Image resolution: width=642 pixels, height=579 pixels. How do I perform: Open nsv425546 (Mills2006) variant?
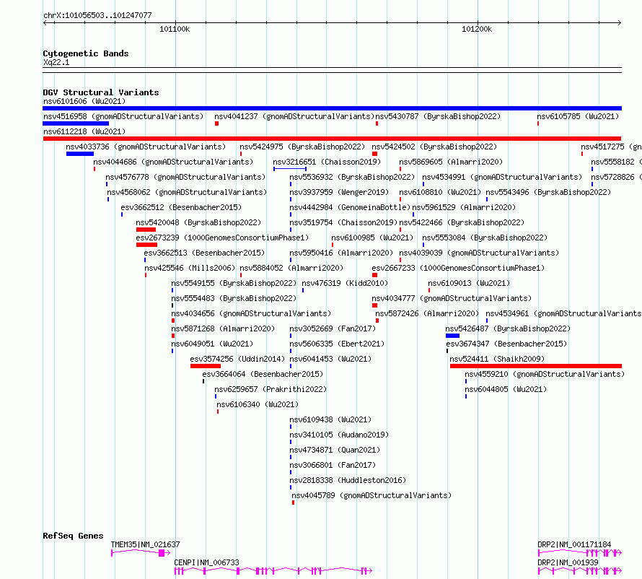[x=190, y=268]
